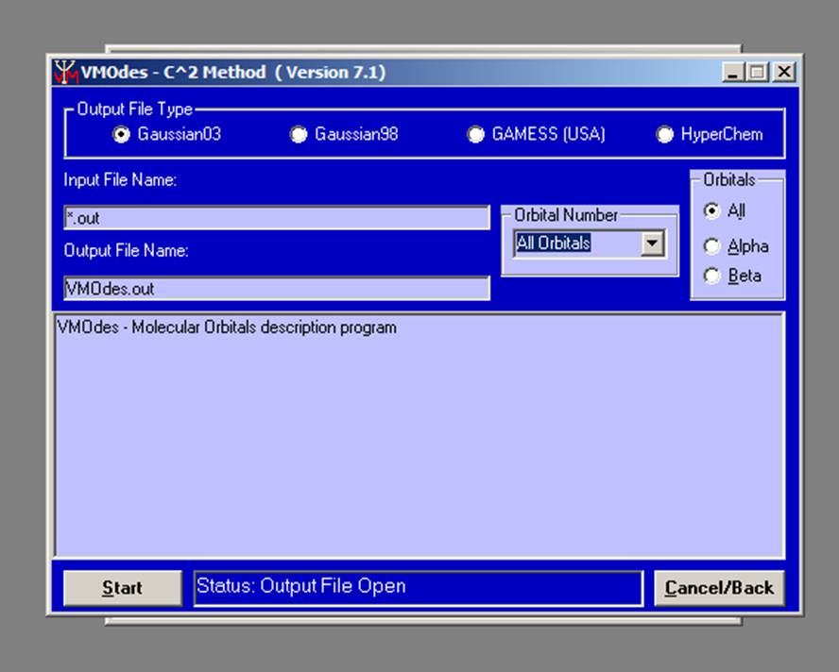Click the VMOdes application icon in title bar

tap(65, 72)
